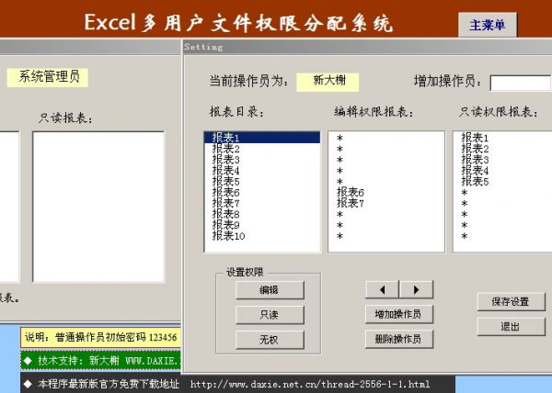
Task: Select 报表6 in the 编辑权限报表 list
Action: 351,192
